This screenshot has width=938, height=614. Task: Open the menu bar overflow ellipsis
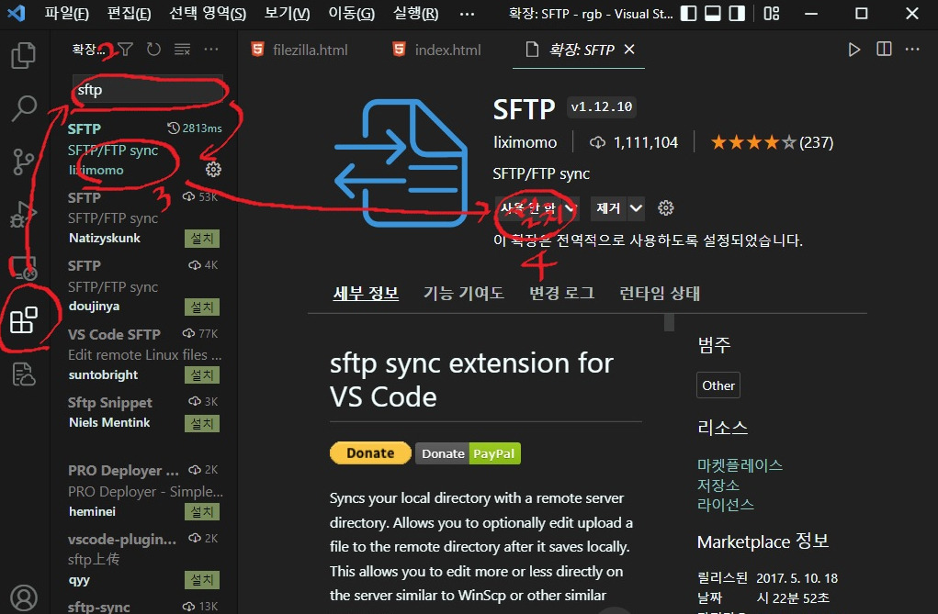[467, 14]
